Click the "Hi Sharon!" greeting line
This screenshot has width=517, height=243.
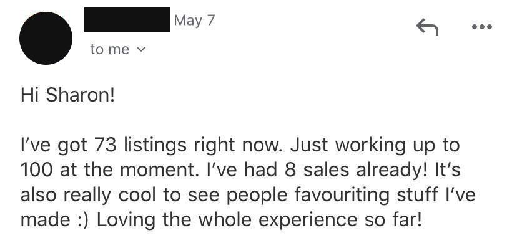[x=67, y=96]
